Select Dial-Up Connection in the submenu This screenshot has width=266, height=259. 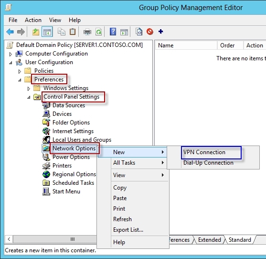click(208, 163)
